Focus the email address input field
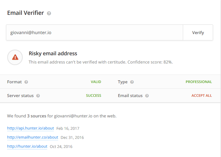This screenshot has width=221, height=157. pyautogui.click(x=94, y=32)
